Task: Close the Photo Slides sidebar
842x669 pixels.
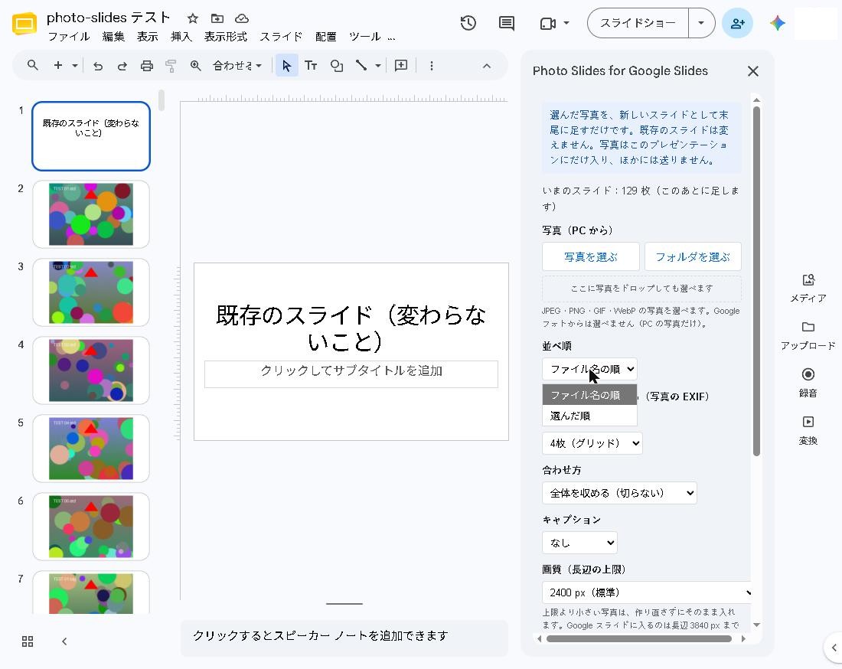Action: pos(753,71)
